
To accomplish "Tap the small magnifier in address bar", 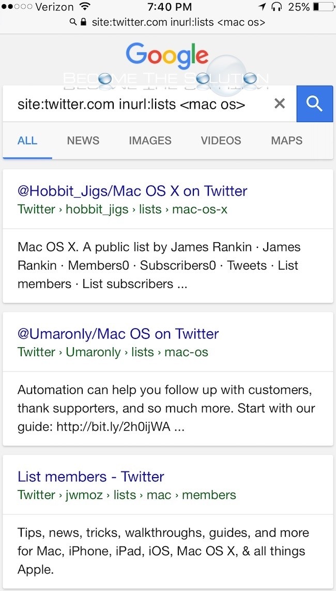I will click(x=73, y=22).
